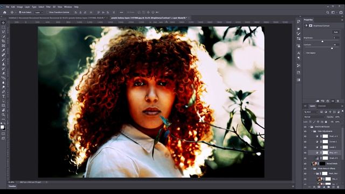Delete layer using Layers panel trash icon

coord(338,187)
